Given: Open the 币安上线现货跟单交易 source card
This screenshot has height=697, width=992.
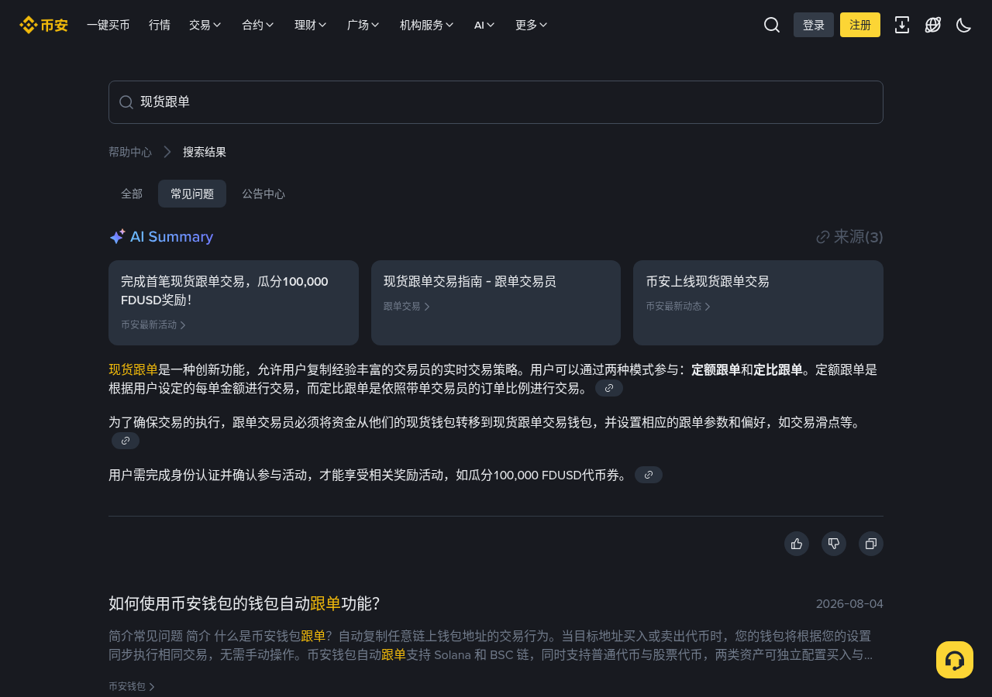Looking at the screenshot, I should 758,303.
